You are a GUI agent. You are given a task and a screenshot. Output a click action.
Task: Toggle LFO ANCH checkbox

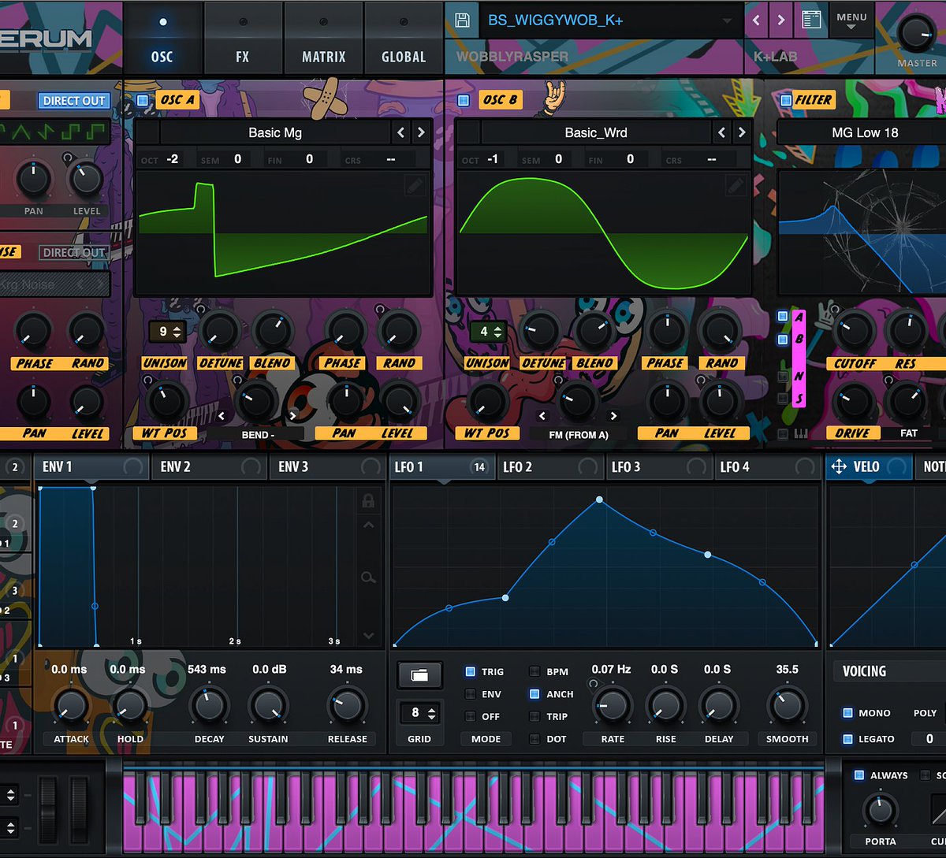coord(534,694)
